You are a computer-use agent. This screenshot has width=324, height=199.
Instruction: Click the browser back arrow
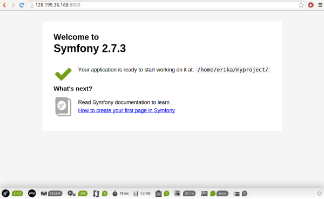tap(4, 5)
